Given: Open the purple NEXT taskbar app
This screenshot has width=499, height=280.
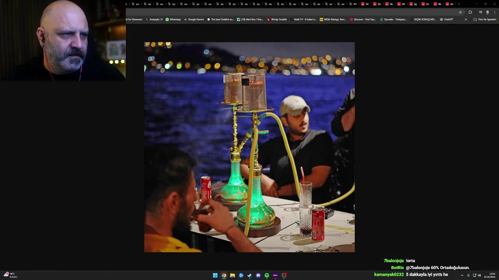Looking at the screenshot, I should (x=275, y=275).
